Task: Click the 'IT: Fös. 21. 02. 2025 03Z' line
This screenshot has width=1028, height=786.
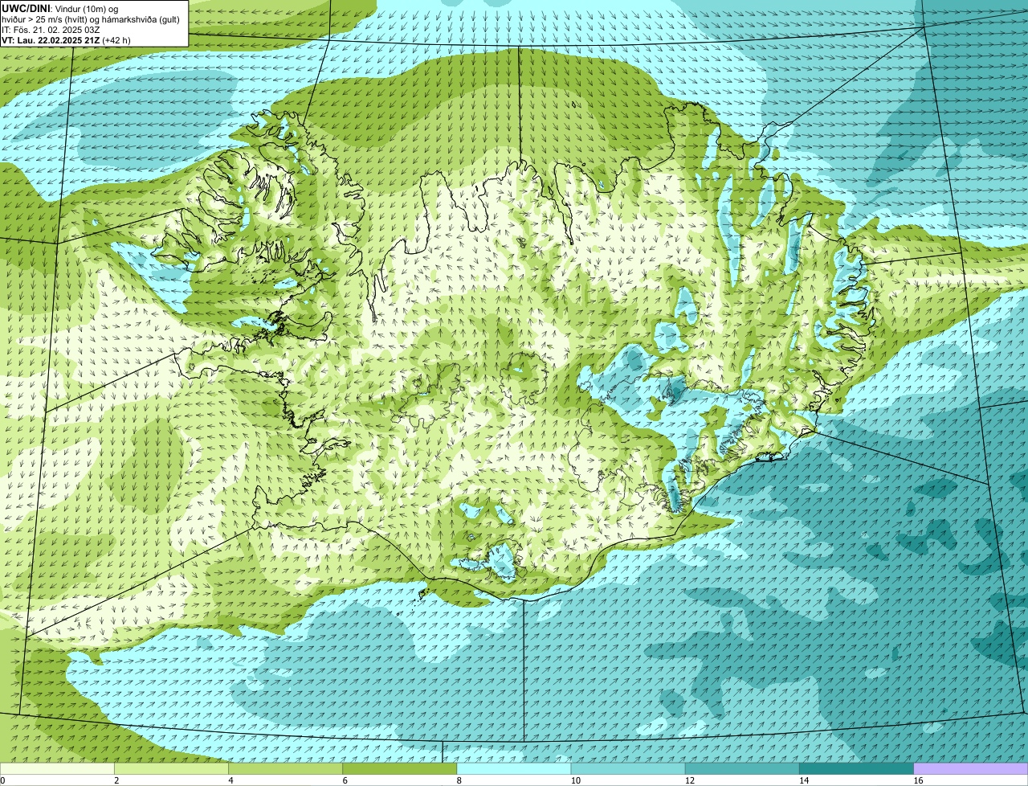Action: [x=50, y=30]
